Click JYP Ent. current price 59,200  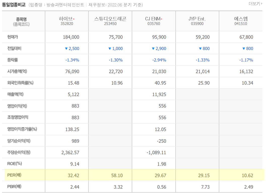click(203, 37)
